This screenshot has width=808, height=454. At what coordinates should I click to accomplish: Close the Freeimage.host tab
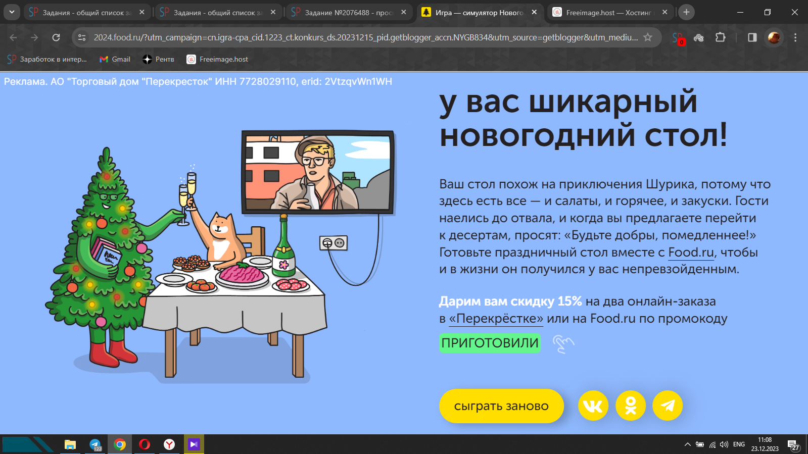tap(665, 12)
